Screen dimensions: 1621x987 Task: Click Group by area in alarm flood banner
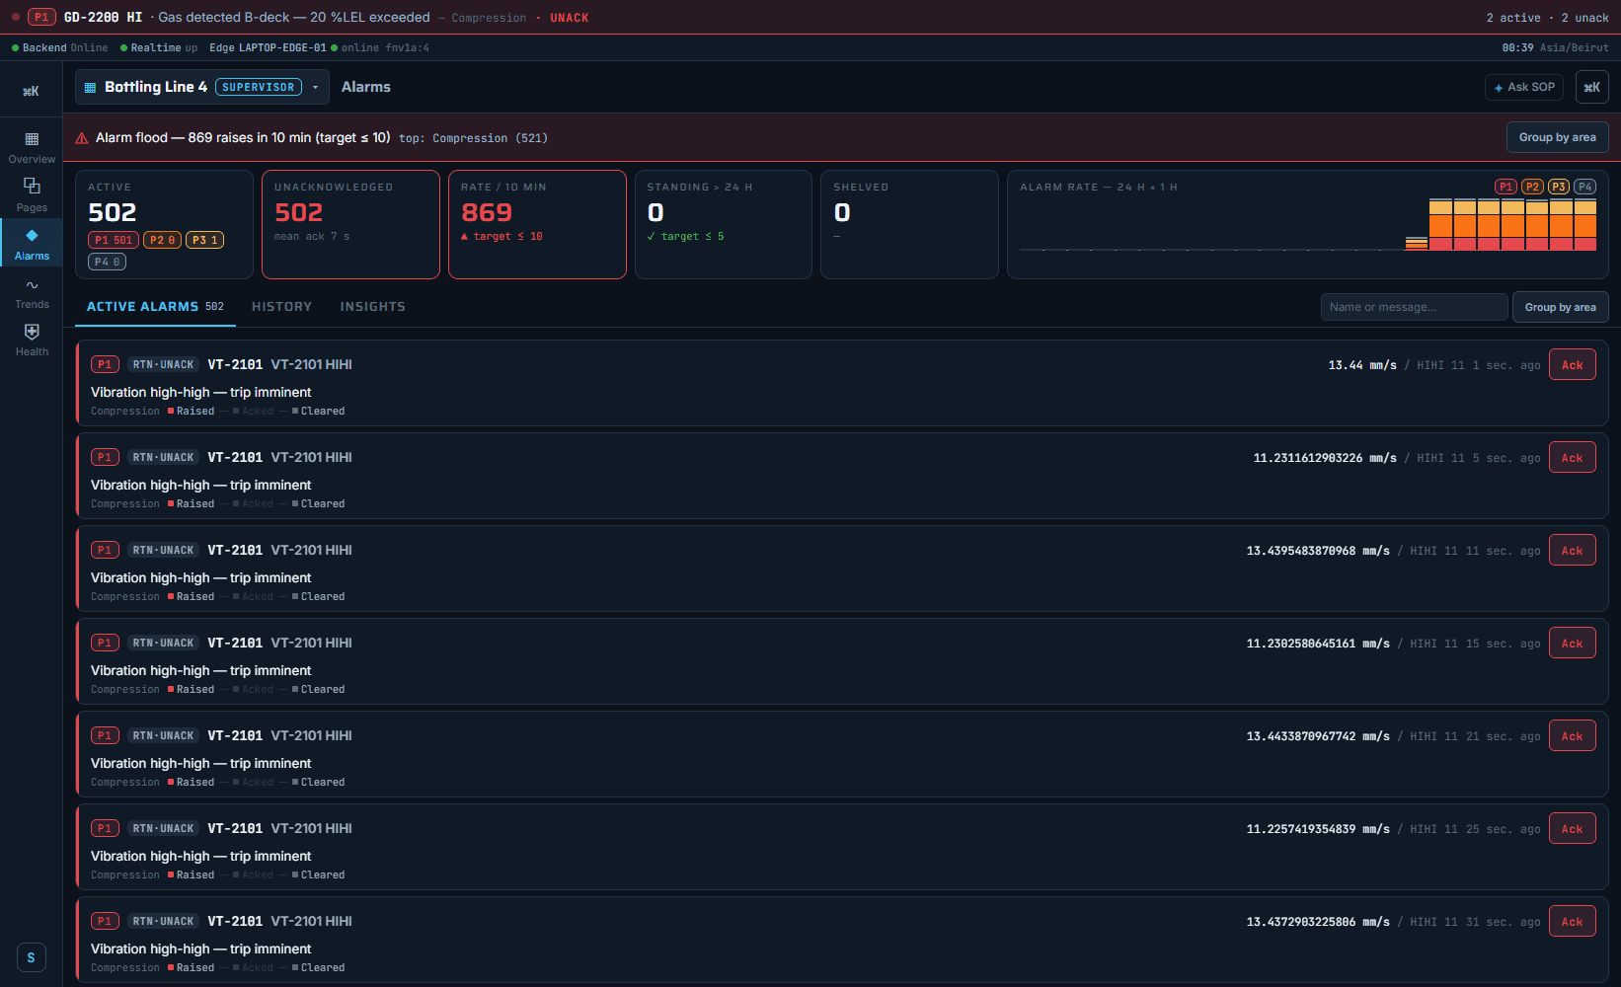pos(1557,137)
